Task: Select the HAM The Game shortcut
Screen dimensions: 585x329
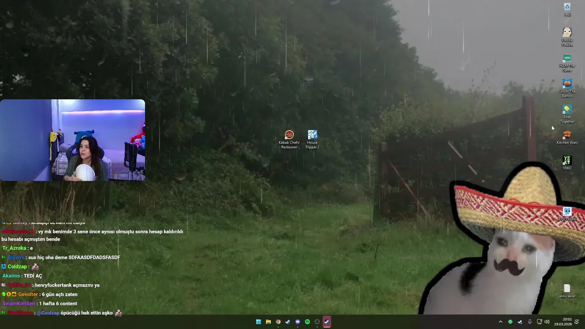Action: (567, 63)
